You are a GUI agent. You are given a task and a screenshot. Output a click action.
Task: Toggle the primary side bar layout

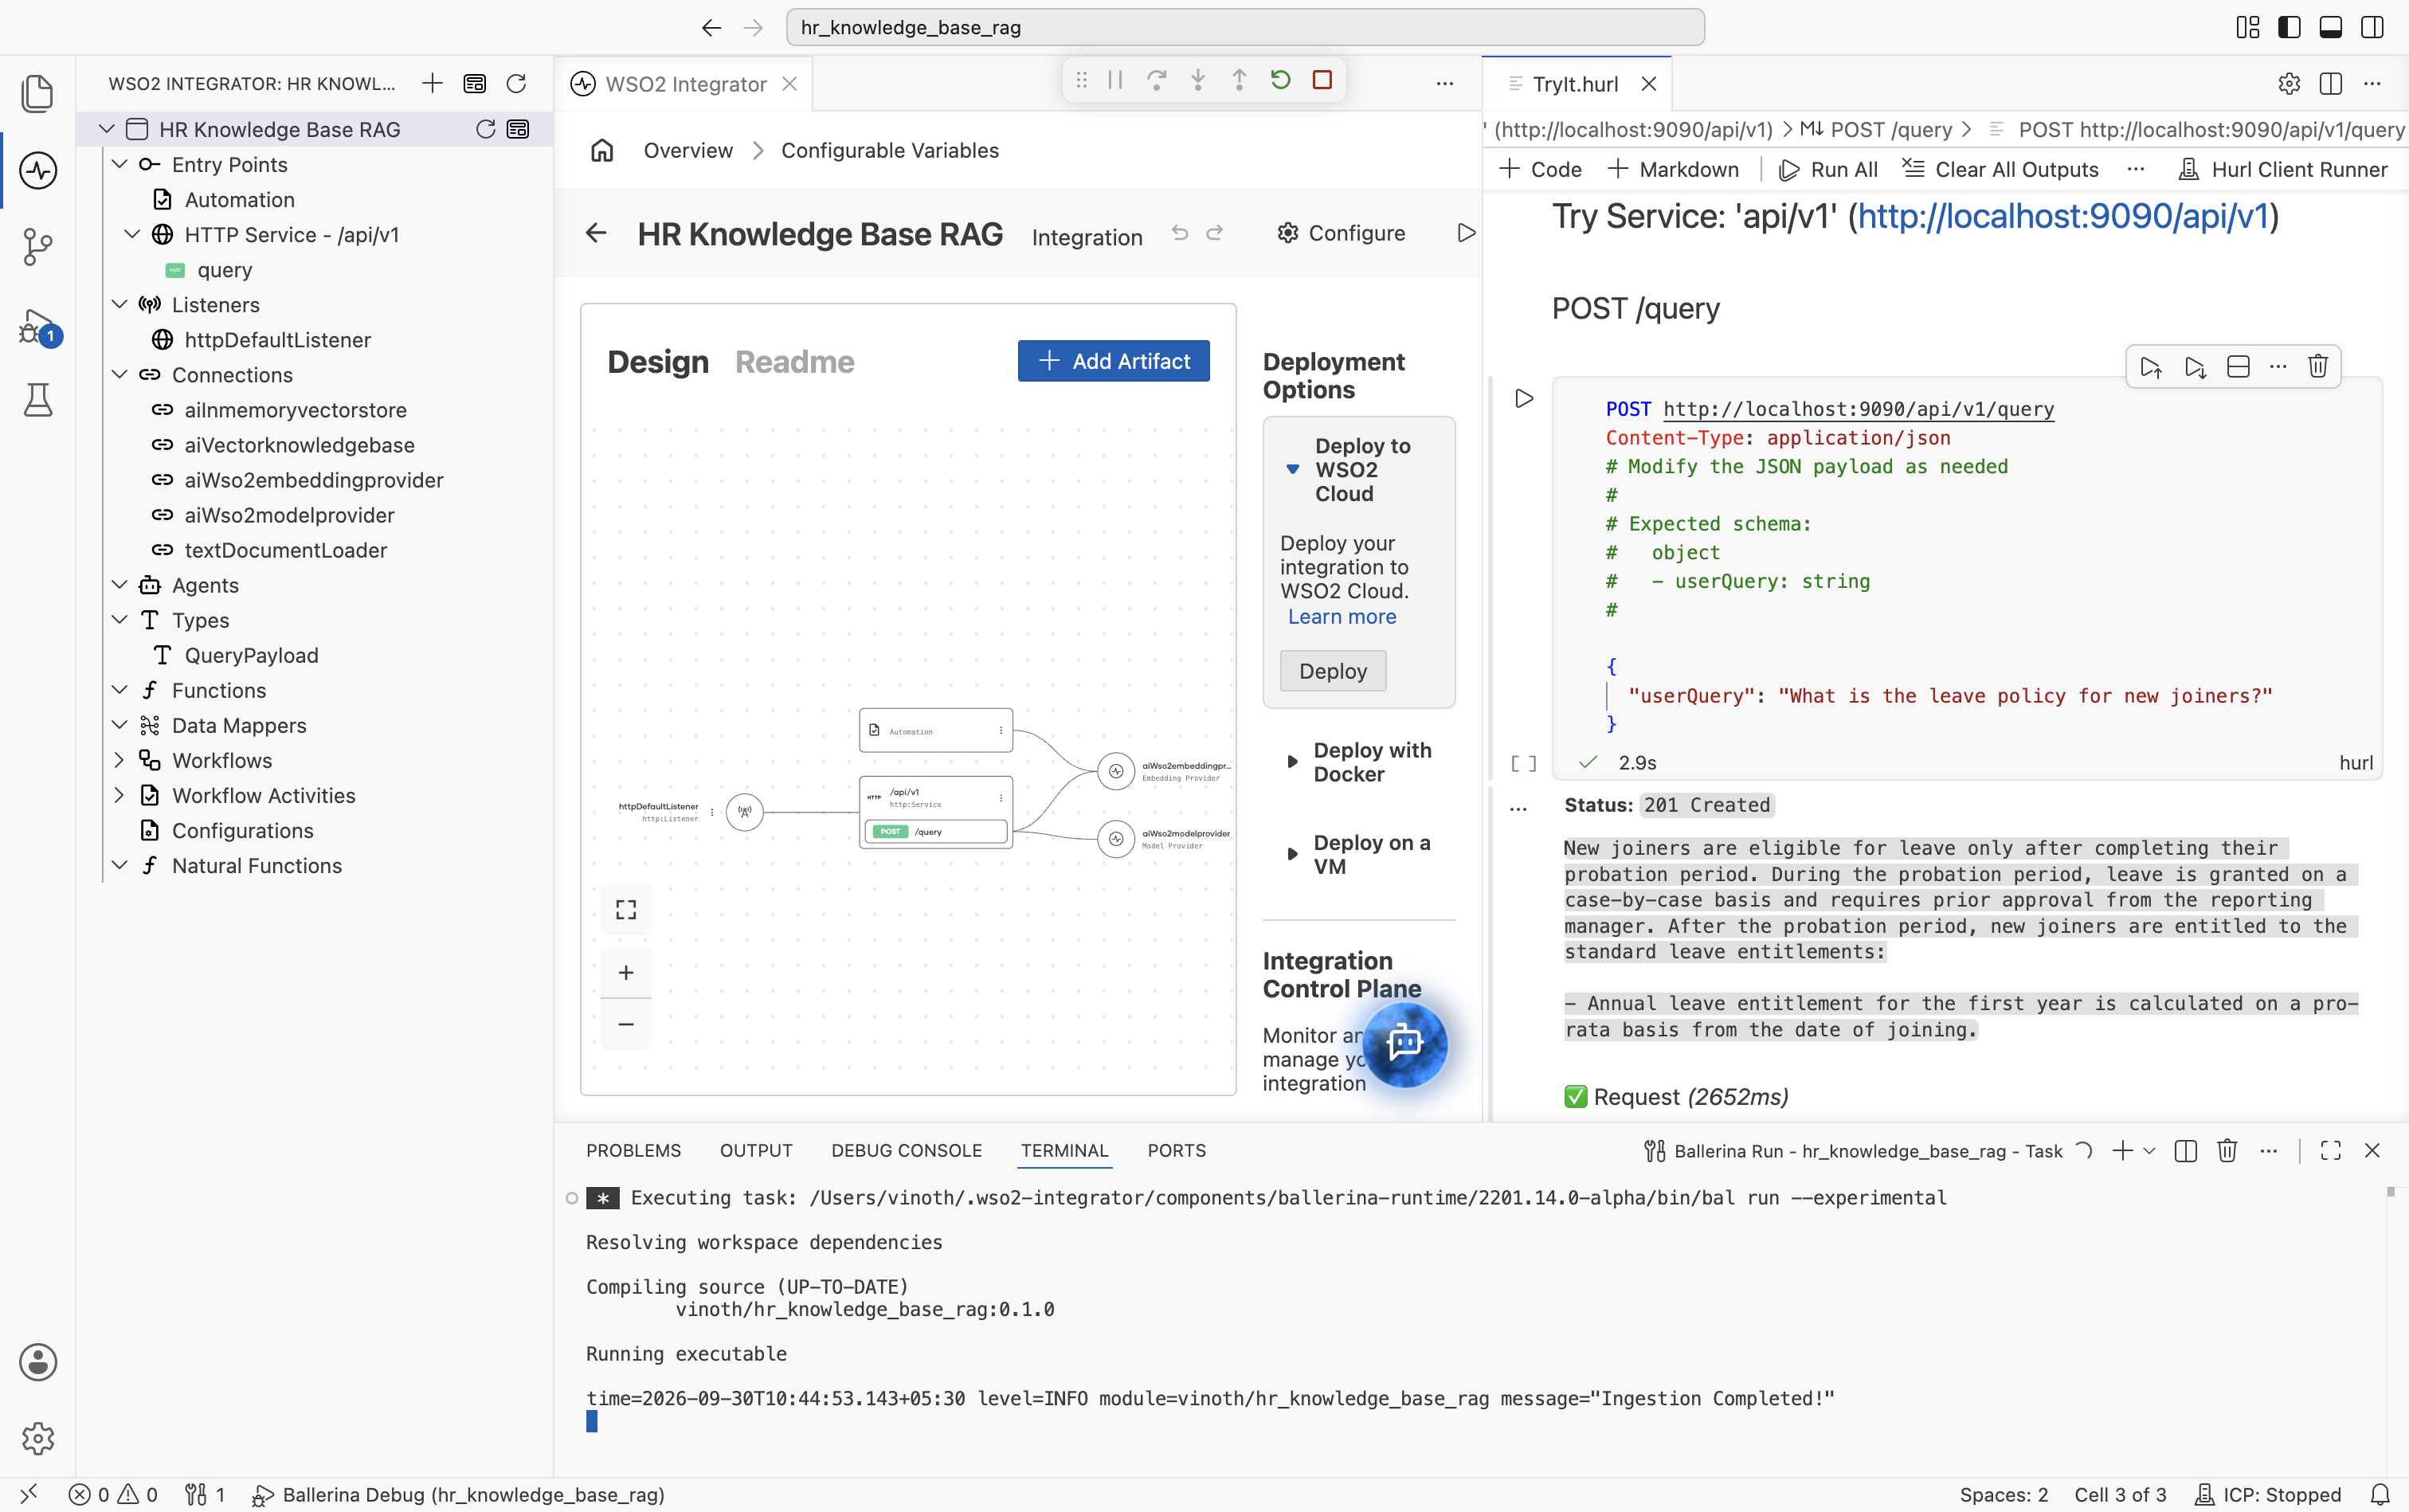coord(2289,27)
